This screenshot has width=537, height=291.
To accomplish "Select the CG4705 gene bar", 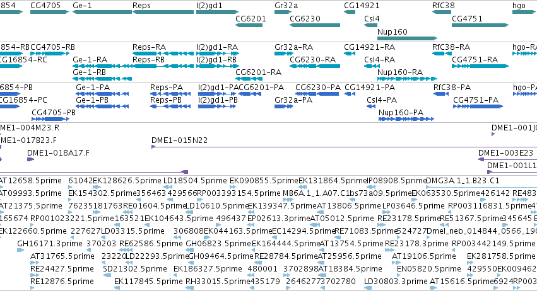I will click(x=49, y=12).
